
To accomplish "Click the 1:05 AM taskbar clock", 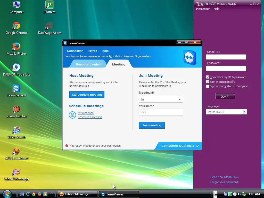I will 254,194.
